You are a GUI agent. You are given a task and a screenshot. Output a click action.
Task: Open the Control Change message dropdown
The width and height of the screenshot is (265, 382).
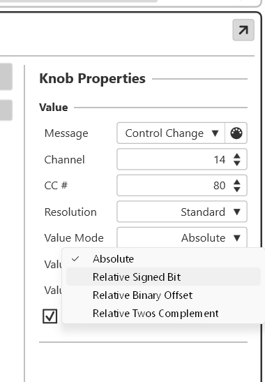point(171,133)
